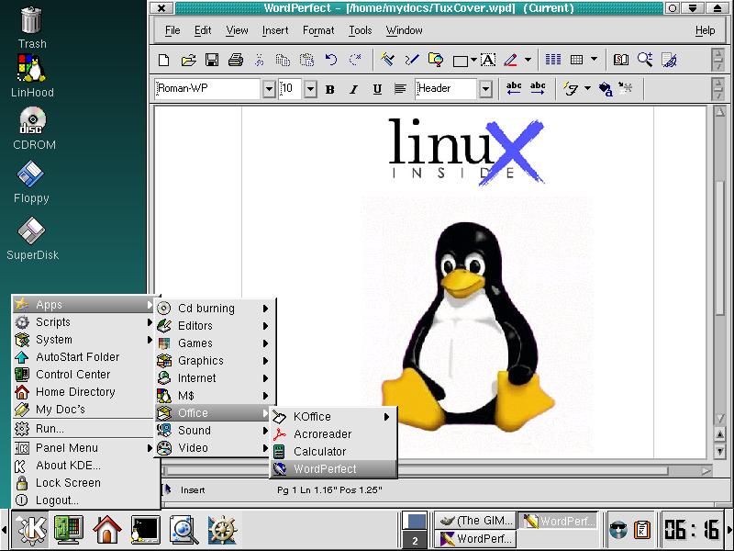734x551 pixels.
Task: Open the Roman-WP font dropdown
Action: (x=269, y=89)
